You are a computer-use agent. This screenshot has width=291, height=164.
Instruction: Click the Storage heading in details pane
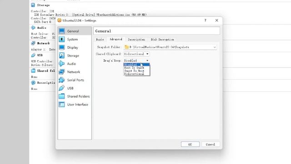coord(44,5)
